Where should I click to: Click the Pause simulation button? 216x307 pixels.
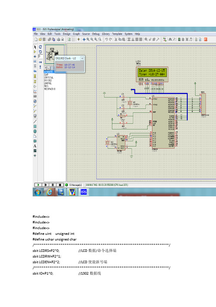53,185
